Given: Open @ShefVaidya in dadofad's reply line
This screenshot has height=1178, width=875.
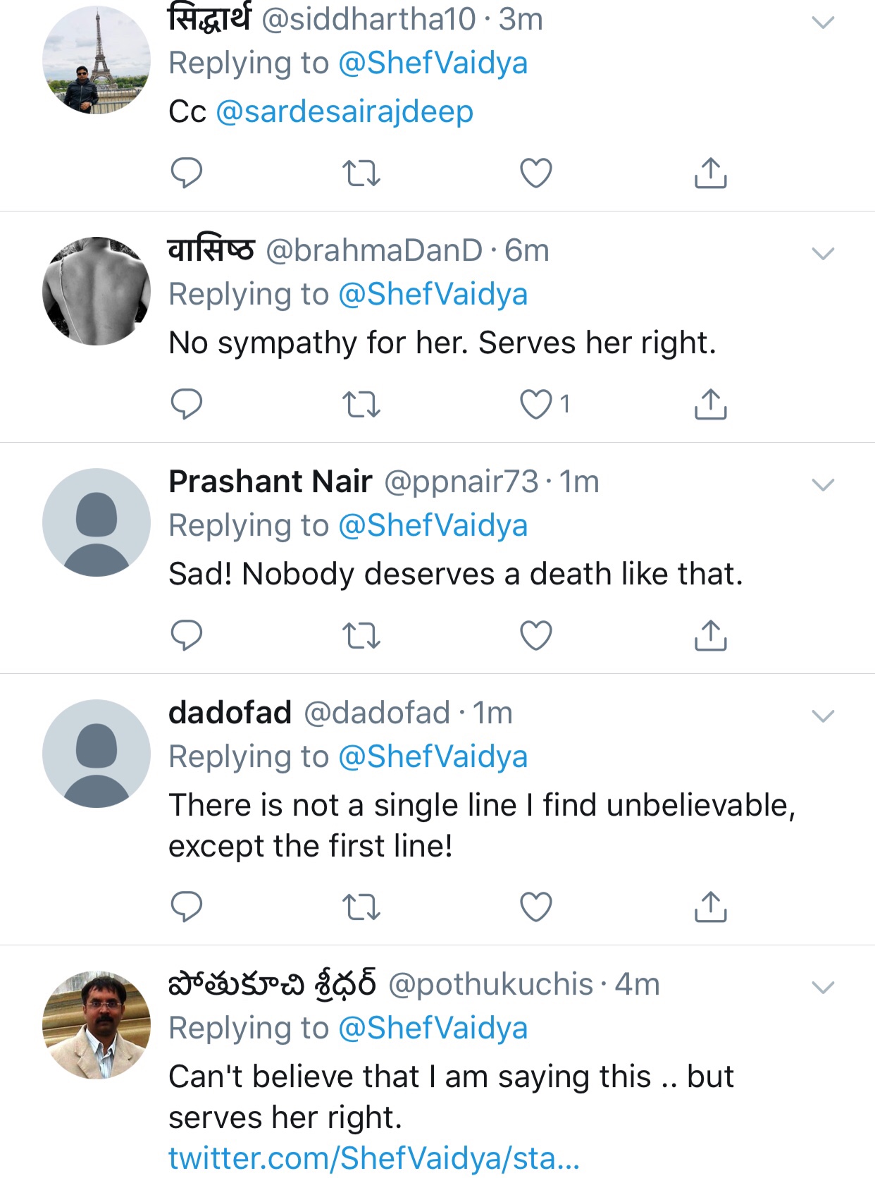Looking at the screenshot, I should [433, 756].
